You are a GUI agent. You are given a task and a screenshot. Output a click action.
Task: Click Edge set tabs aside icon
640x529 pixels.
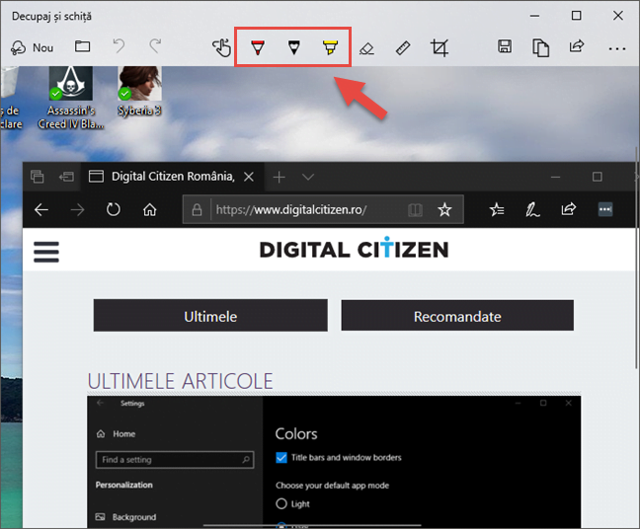[x=66, y=177]
